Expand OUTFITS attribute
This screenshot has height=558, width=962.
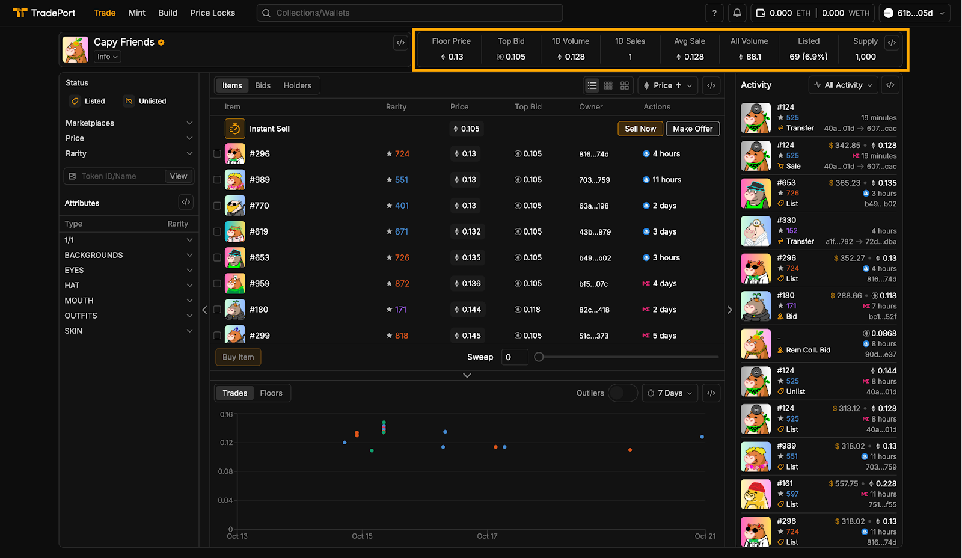pyautogui.click(x=129, y=316)
